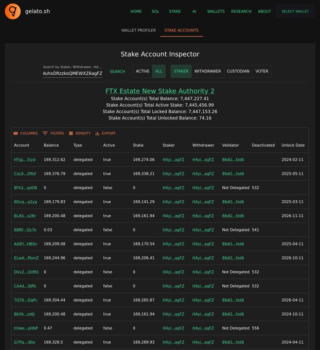Open staker H4yi...agFZ in CxL9...2Msf row
This screenshot has width=320, height=350.
point(173,173)
